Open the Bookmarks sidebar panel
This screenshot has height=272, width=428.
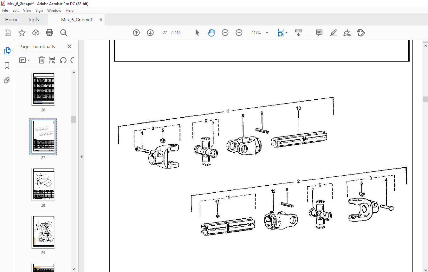pyautogui.click(x=7, y=66)
